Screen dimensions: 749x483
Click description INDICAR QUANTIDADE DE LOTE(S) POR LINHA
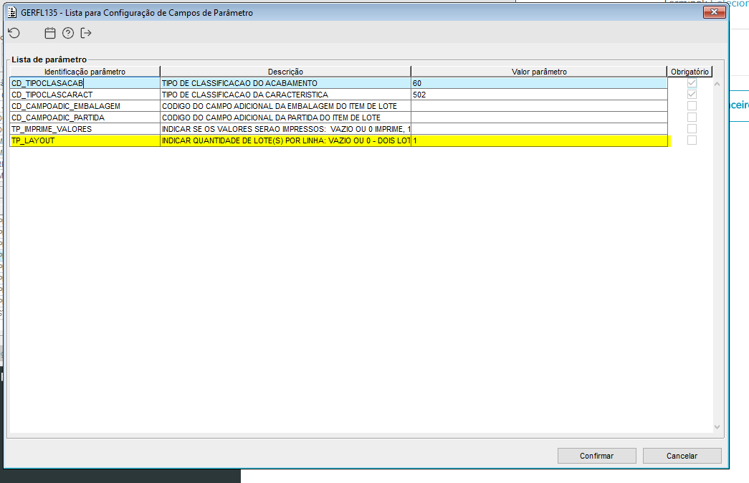coord(286,140)
